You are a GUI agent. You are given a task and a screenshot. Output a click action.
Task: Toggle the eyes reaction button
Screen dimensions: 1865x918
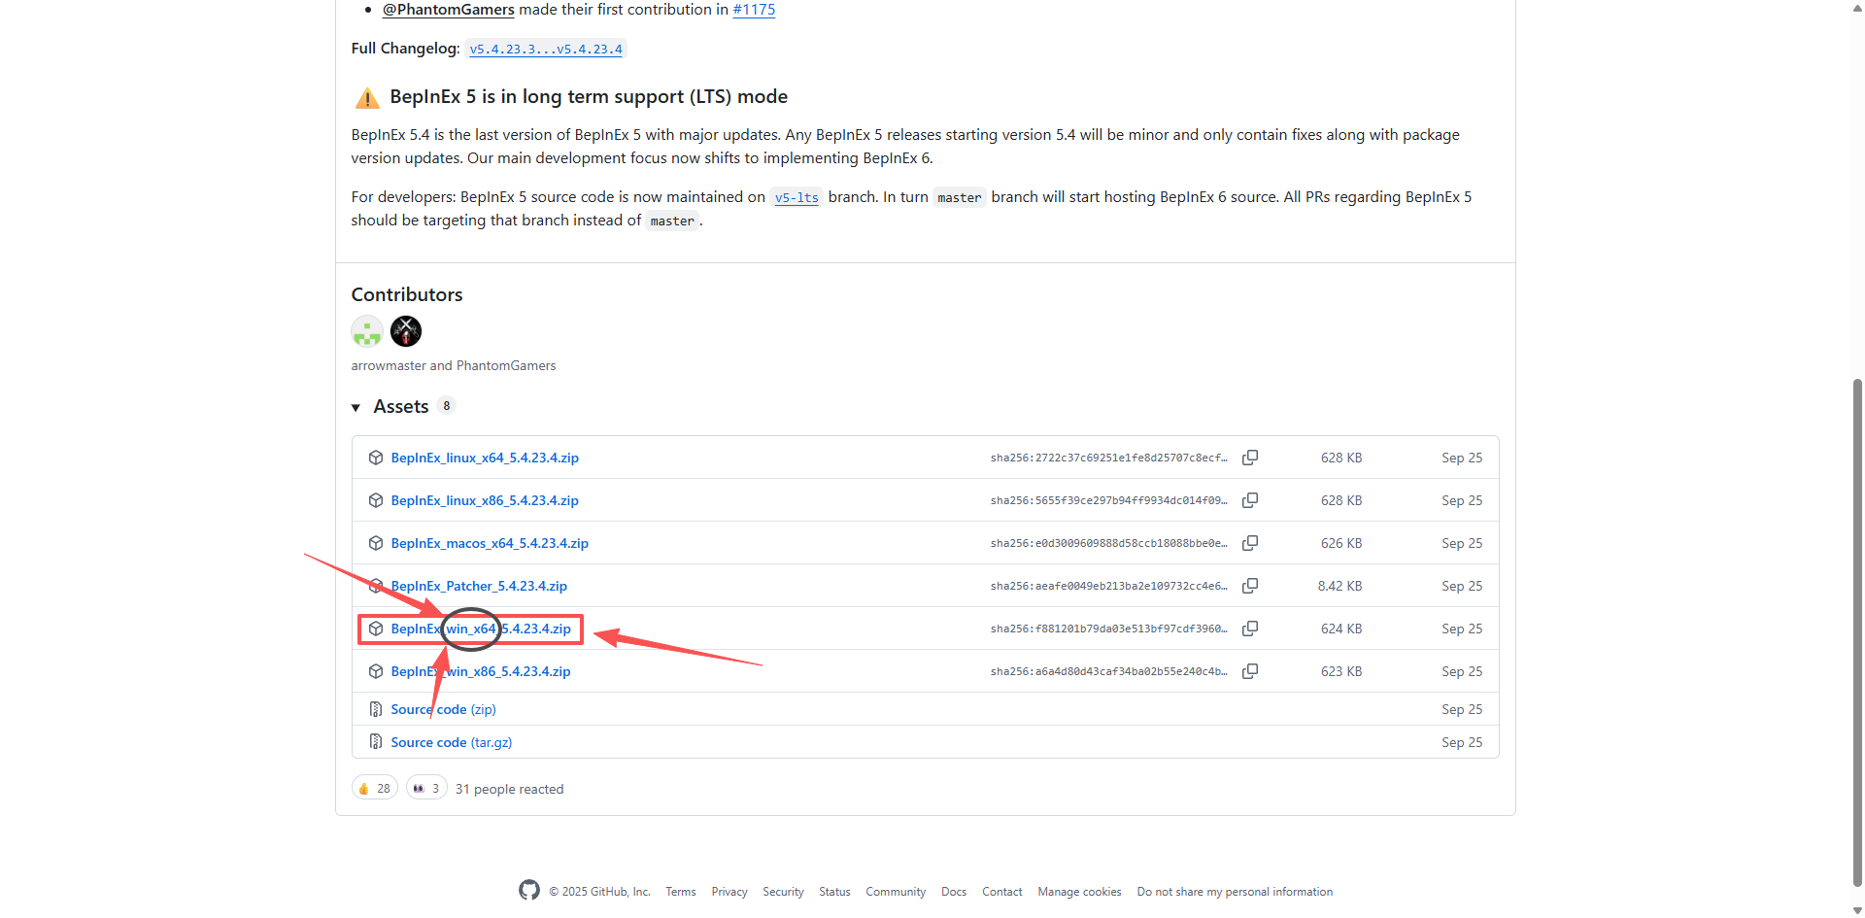(x=426, y=789)
